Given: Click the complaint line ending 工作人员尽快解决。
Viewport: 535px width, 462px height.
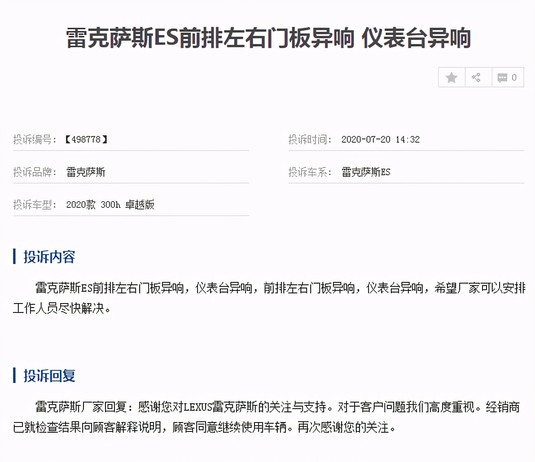Looking at the screenshot, I should tap(62, 308).
